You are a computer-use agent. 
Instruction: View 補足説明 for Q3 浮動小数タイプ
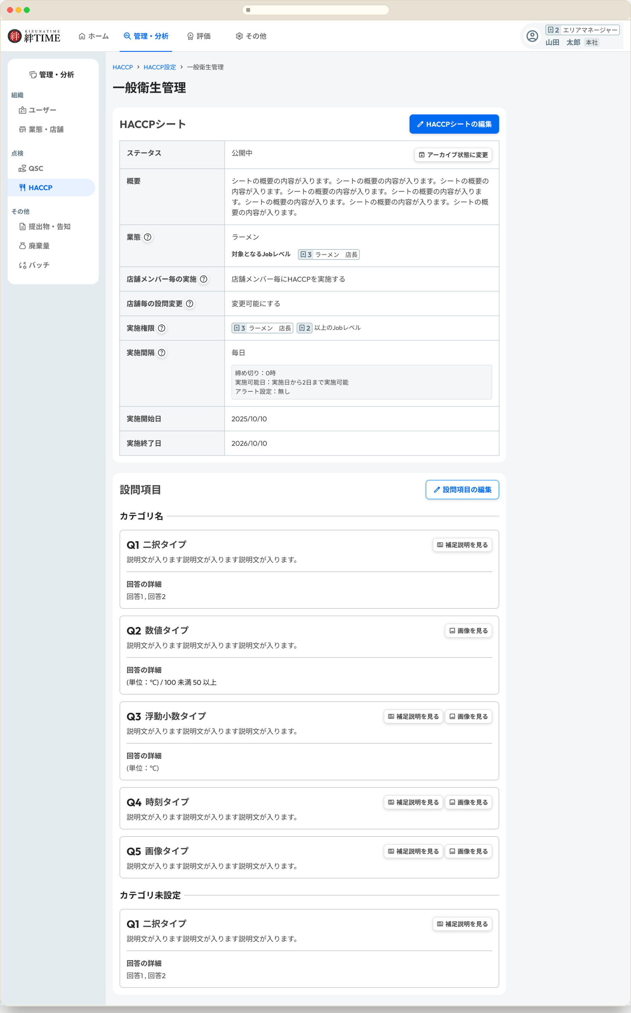pos(413,717)
